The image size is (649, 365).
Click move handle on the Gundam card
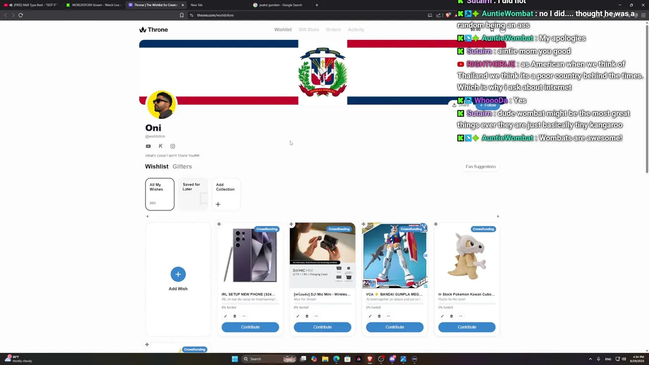[364, 224]
